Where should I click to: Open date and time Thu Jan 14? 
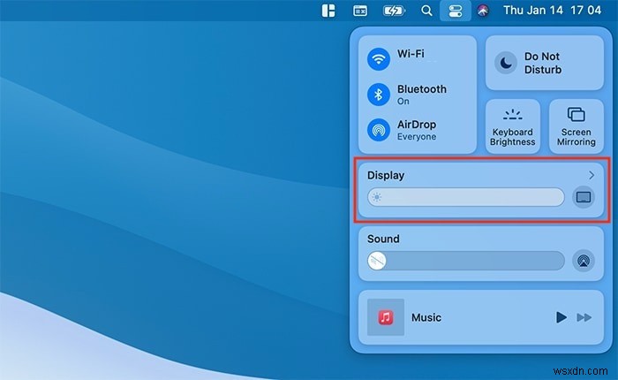pos(552,11)
